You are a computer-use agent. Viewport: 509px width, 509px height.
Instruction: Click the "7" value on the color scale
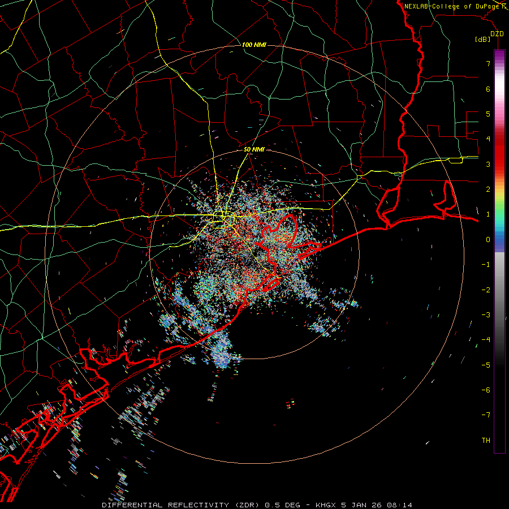click(x=488, y=63)
